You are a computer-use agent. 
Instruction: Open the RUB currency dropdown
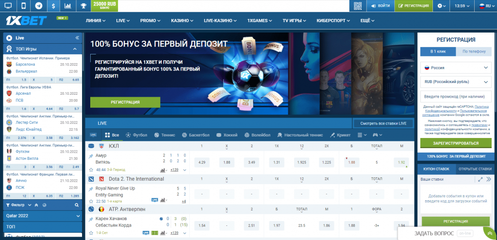[x=456, y=82]
